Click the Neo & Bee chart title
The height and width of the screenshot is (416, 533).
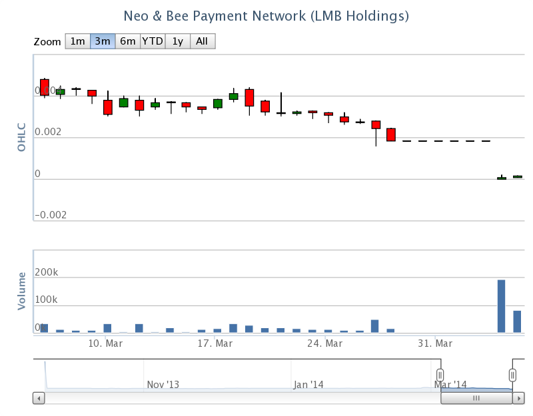point(266,15)
